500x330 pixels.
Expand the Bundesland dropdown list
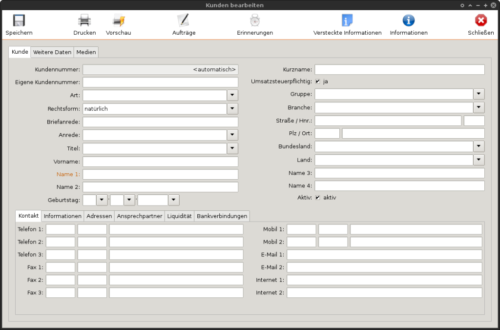(479, 146)
